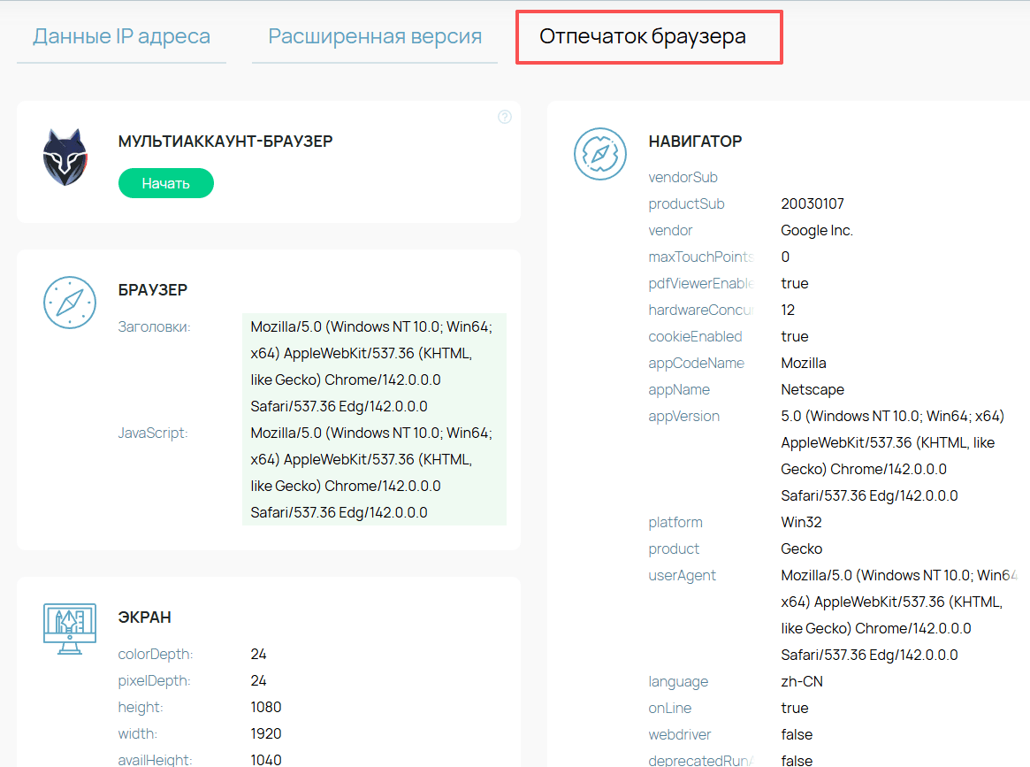The width and height of the screenshot is (1030, 767).
Task: Click the maxTouchPoints value 0
Action: tap(785, 257)
